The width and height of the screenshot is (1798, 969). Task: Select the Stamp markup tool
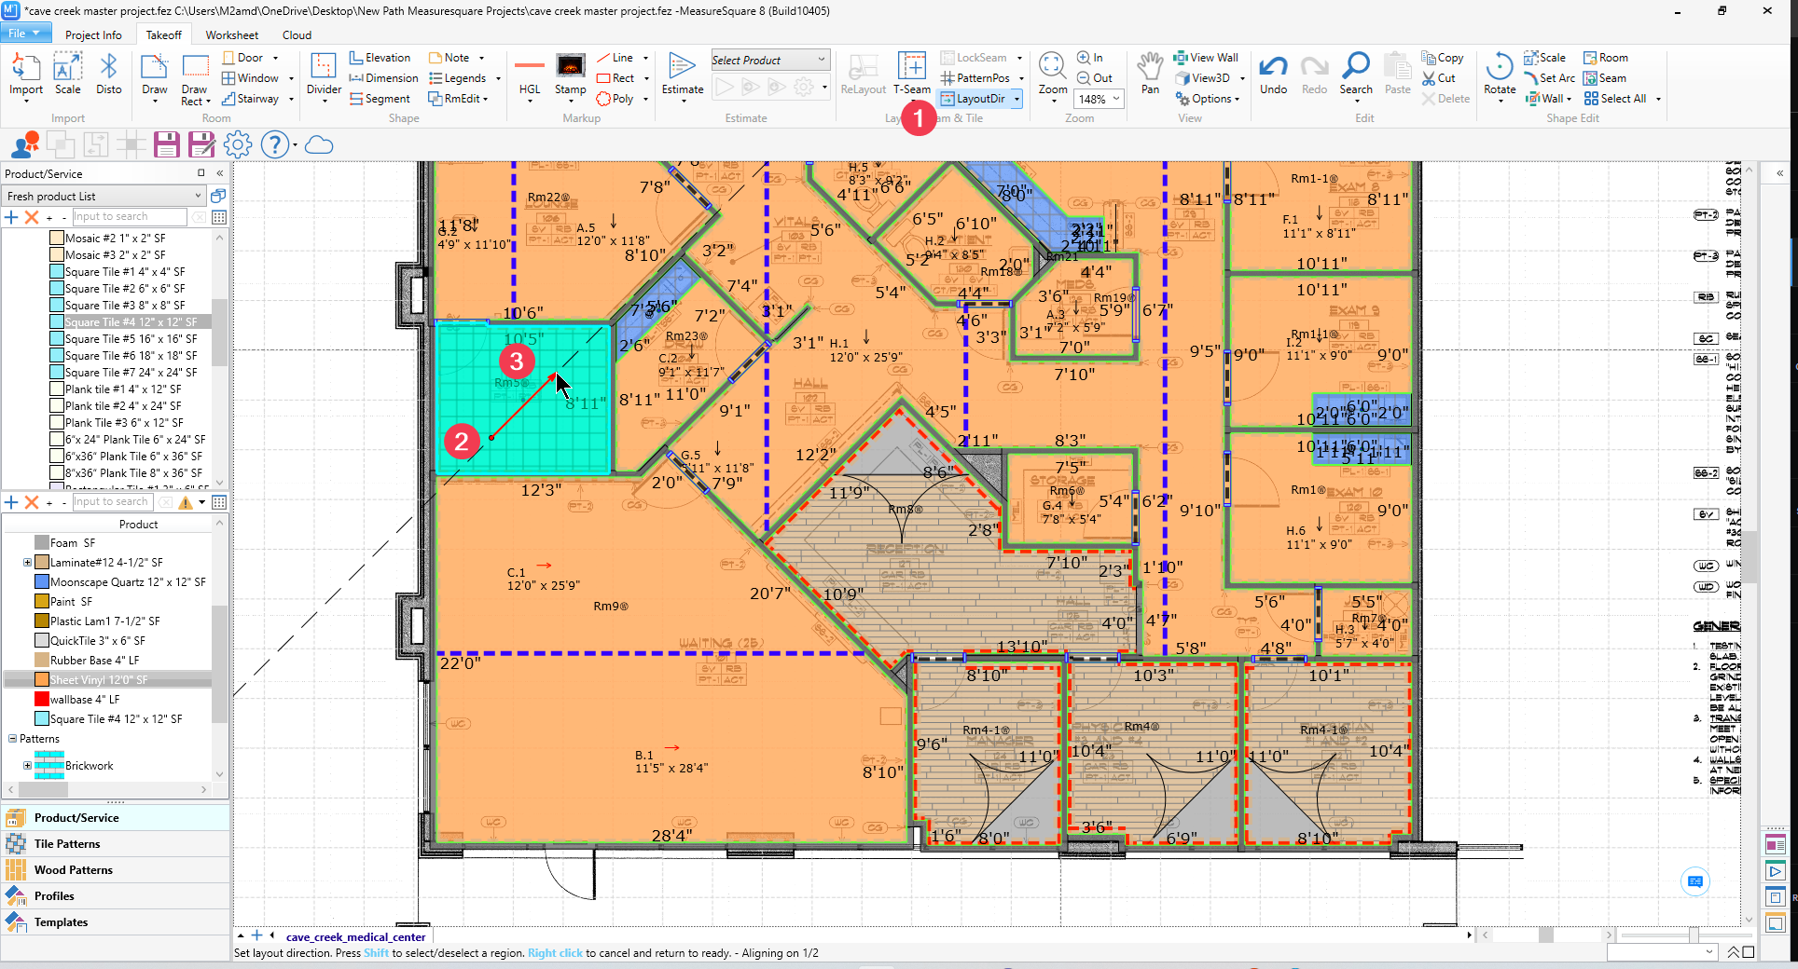570,74
